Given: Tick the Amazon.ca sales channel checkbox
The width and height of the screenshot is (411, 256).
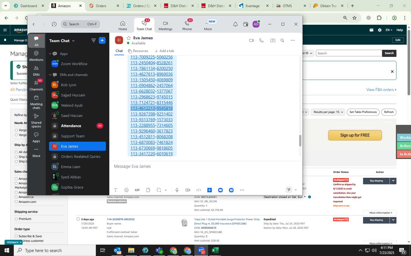Looking at the screenshot, I should [x=16, y=197].
